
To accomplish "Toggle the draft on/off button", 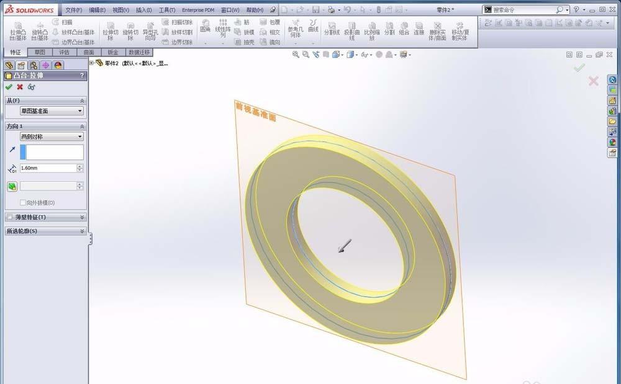I will pos(11,186).
